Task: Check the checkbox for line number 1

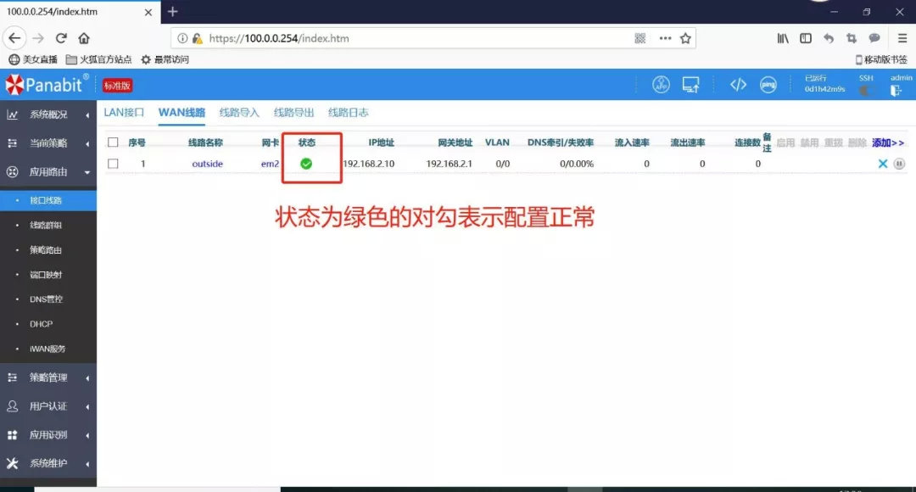Action: pyautogui.click(x=113, y=163)
